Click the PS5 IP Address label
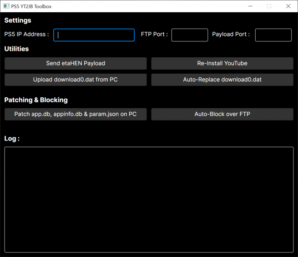Viewport: 298px width, 257px height. 26,34
